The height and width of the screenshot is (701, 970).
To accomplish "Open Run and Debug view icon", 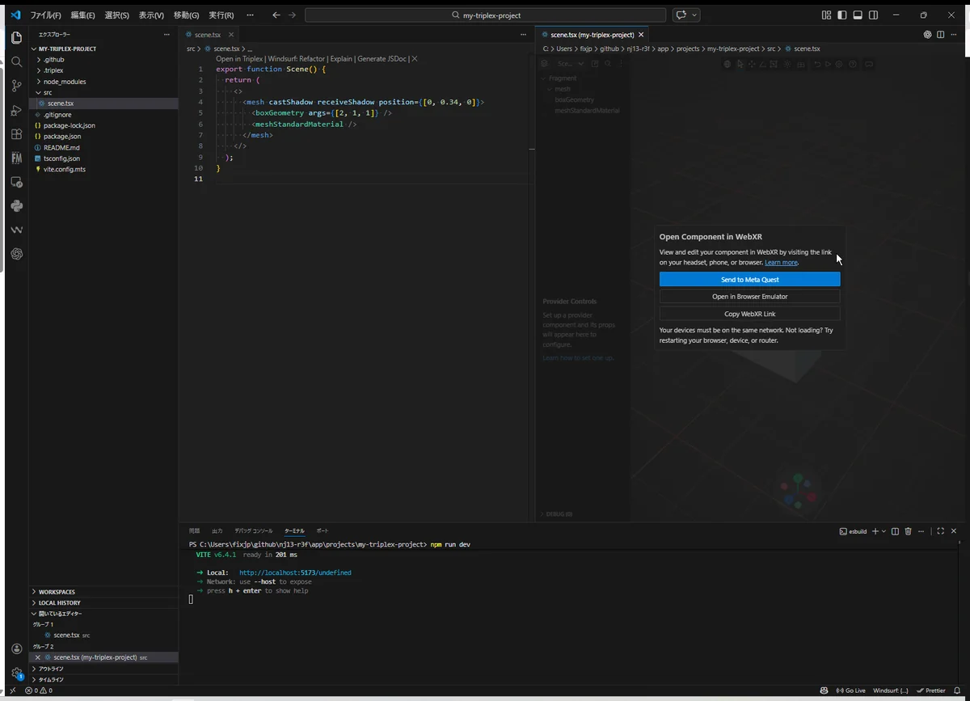I will (16, 110).
